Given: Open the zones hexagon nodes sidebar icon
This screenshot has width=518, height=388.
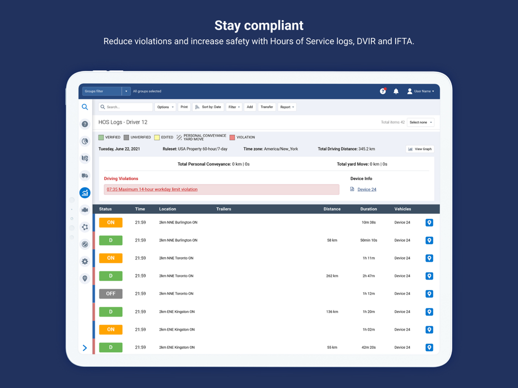Looking at the screenshot, I should (x=85, y=227).
